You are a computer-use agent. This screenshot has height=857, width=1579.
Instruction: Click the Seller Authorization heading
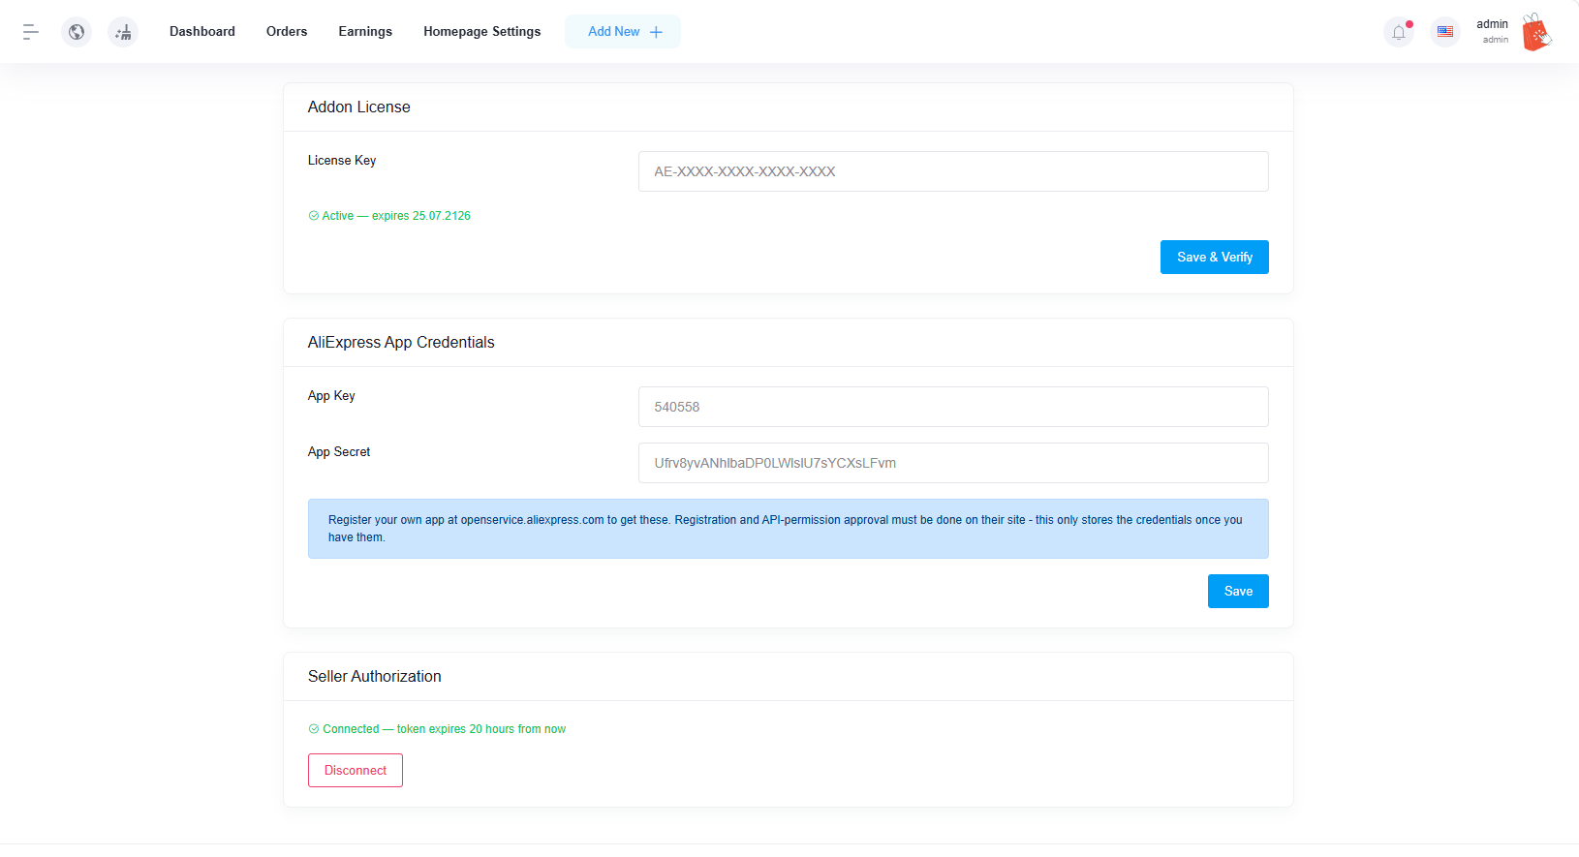[x=375, y=676]
